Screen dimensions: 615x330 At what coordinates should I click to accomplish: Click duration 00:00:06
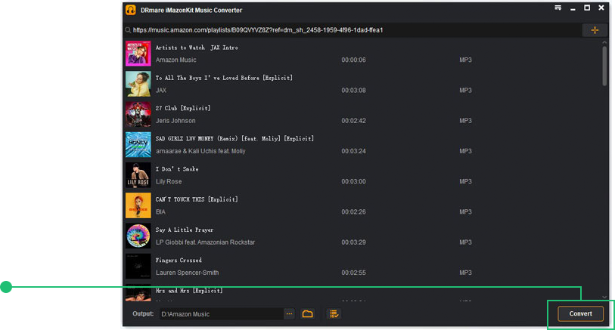(x=353, y=60)
